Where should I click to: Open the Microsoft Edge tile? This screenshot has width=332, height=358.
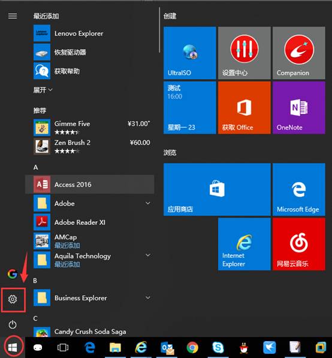pos(298,189)
